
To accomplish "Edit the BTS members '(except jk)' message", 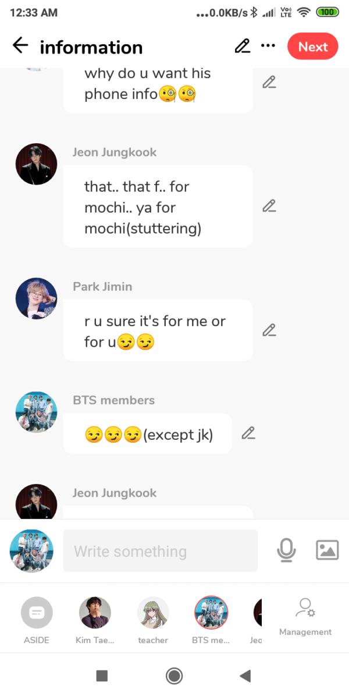I will 248,433.
